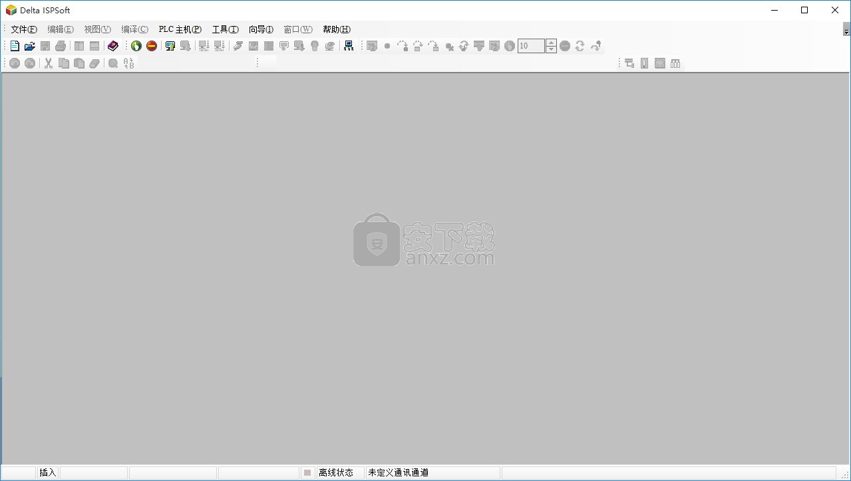The height and width of the screenshot is (481, 851).
Task: Click the Delta ISPSoft cube logo in title bar
Action: pos(11,10)
